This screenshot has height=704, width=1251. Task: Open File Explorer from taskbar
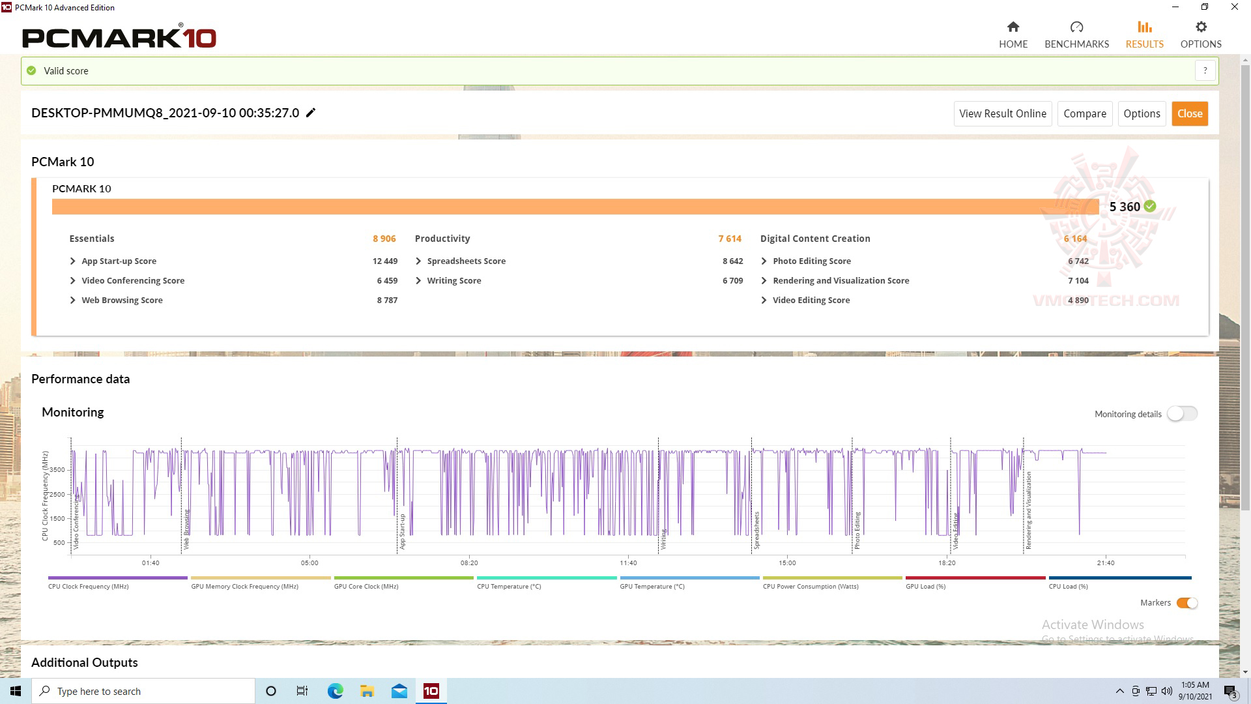367,691
